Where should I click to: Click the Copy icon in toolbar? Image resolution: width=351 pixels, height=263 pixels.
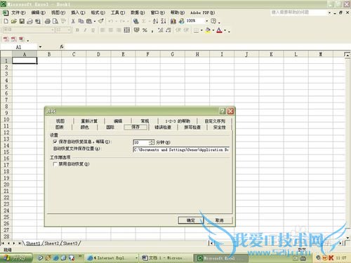tap(81, 21)
